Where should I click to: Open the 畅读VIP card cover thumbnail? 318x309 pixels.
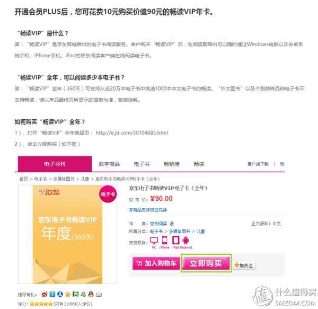(67, 234)
